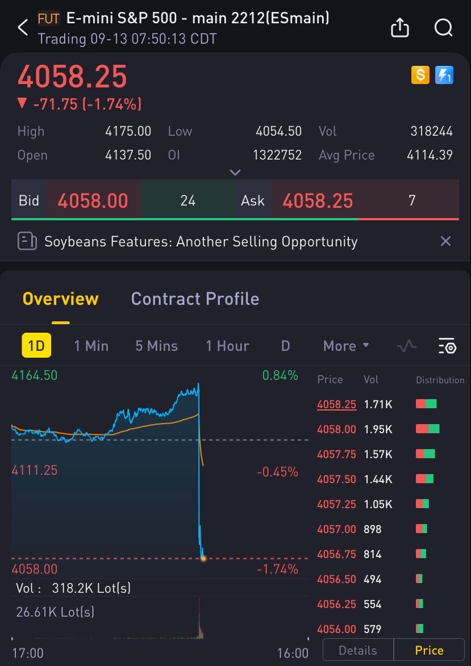This screenshot has height=666, width=471.
Task: Expand quote details chevron below OI
Action: click(235, 172)
